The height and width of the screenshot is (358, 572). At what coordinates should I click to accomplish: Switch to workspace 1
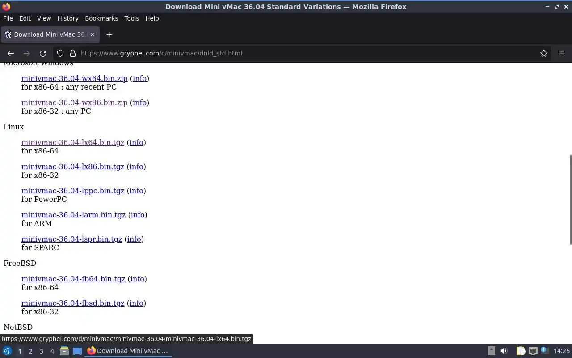click(x=20, y=351)
